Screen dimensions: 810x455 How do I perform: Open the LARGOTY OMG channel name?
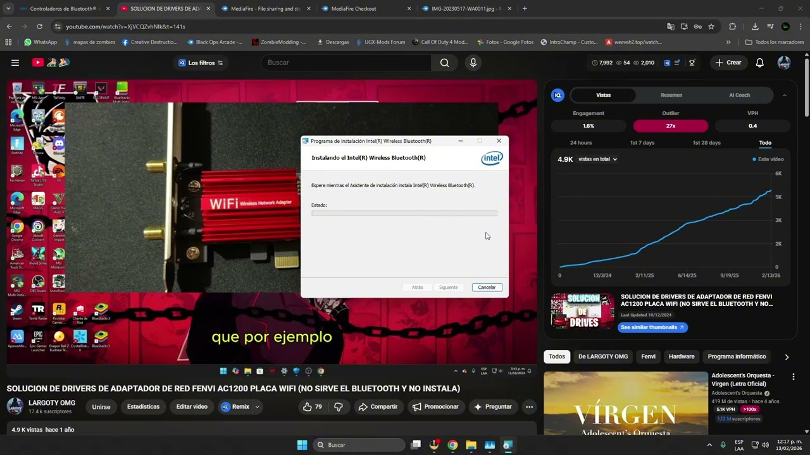52,403
